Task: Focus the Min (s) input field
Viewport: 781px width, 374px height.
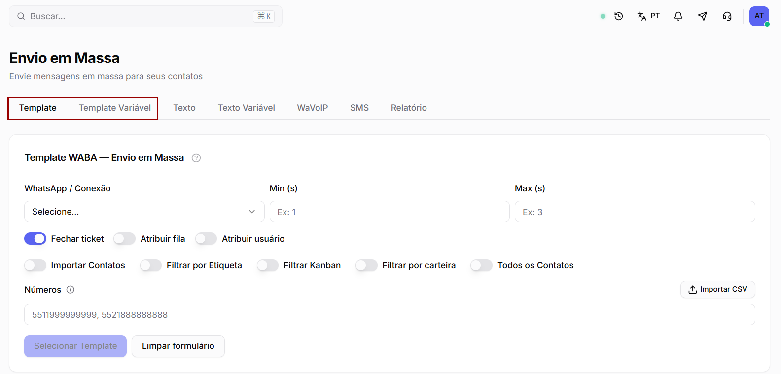Action: (x=390, y=212)
